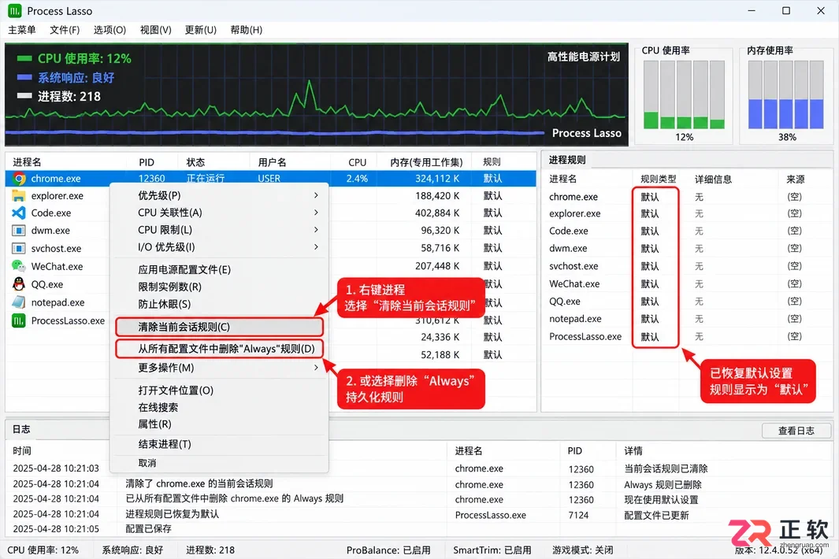Choose 打开文件位置(O) in context menu
The image size is (839, 559).
[x=219, y=391]
